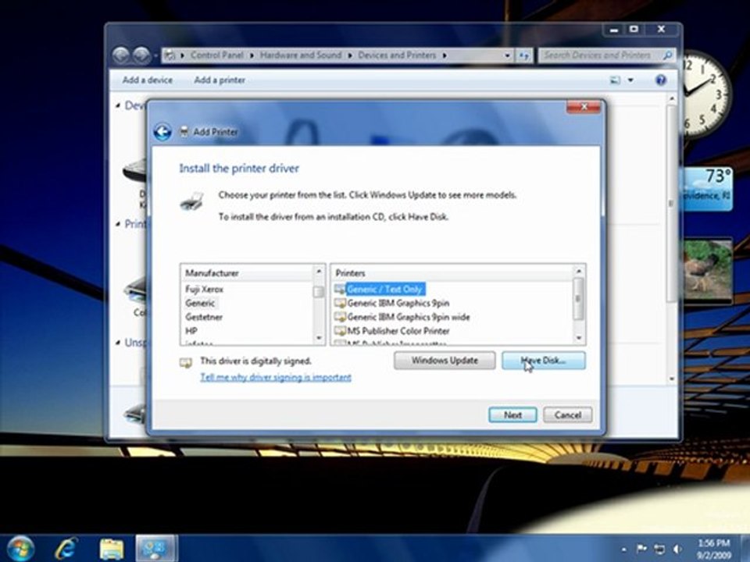Maximize the Devices and Printers window
This screenshot has width=750, height=562.
point(634,30)
